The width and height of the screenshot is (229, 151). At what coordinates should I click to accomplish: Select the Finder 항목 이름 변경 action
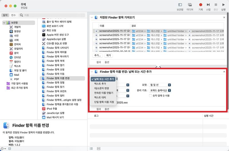pyautogui.click(x=62, y=78)
